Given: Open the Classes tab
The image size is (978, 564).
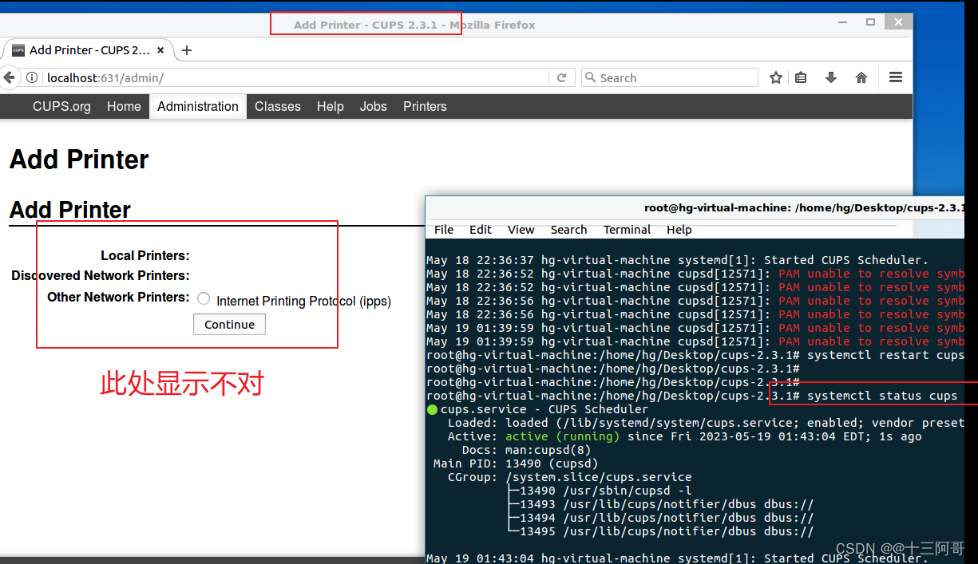Looking at the screenshot, I should tap(278, 106).
